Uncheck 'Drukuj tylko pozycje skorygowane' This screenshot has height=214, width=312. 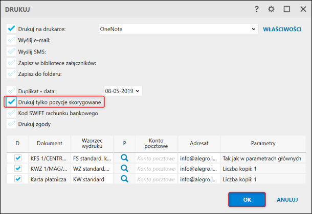11,102
